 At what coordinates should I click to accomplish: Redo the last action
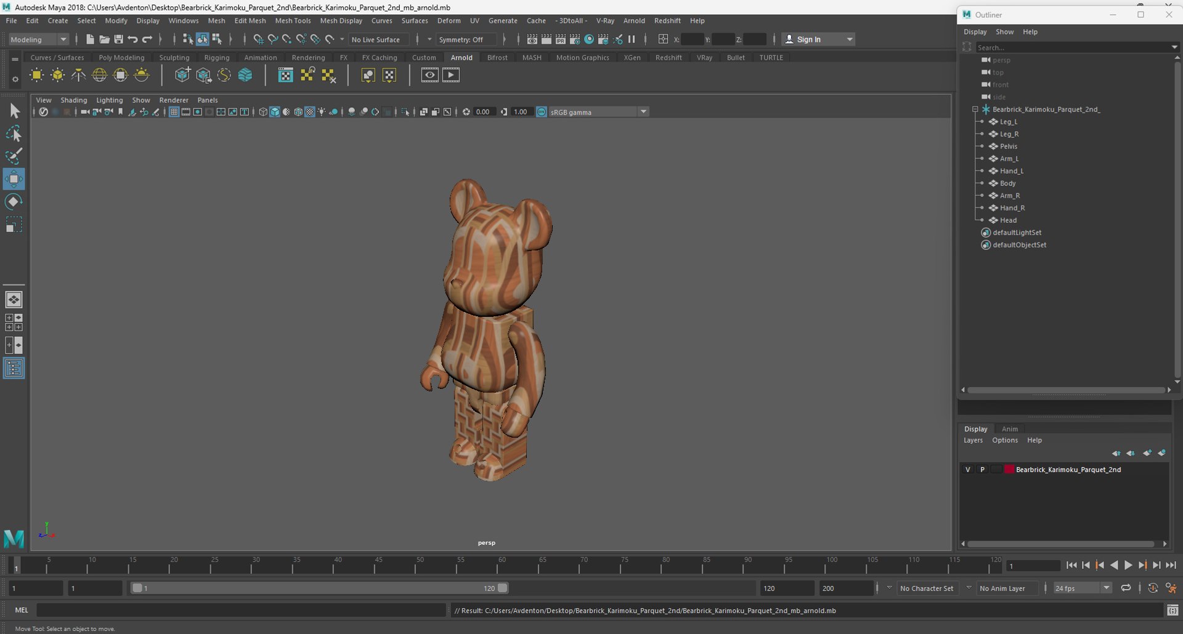click(147, 39)
